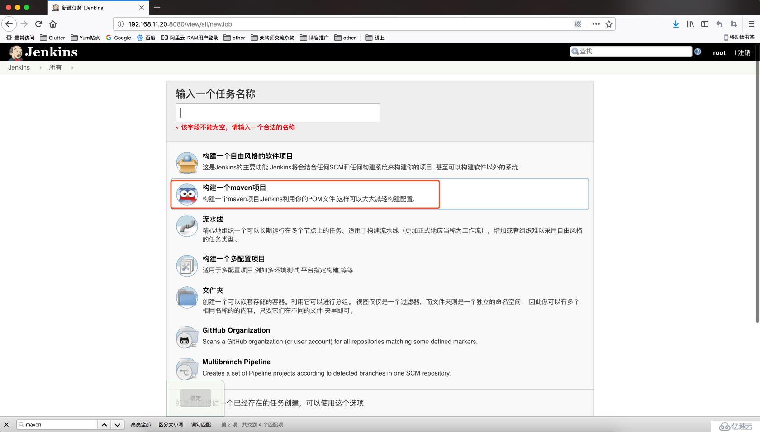760x432 pixels.
Task: Open the 最常访问 bookmarks menu
Action: 20,38
